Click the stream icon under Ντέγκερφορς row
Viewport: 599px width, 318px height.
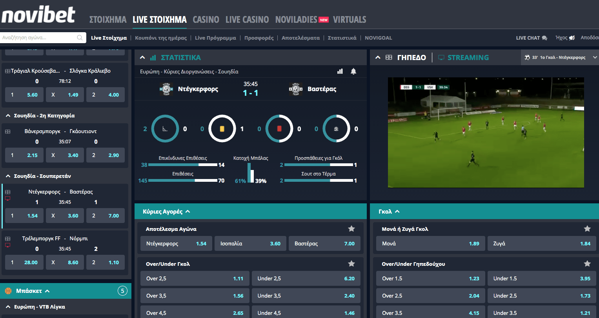click(x=7, y=199)
